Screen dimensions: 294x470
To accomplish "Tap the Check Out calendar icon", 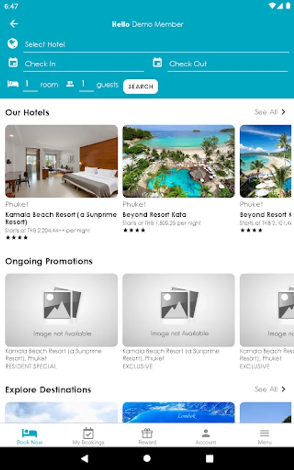I will (157, 63).
